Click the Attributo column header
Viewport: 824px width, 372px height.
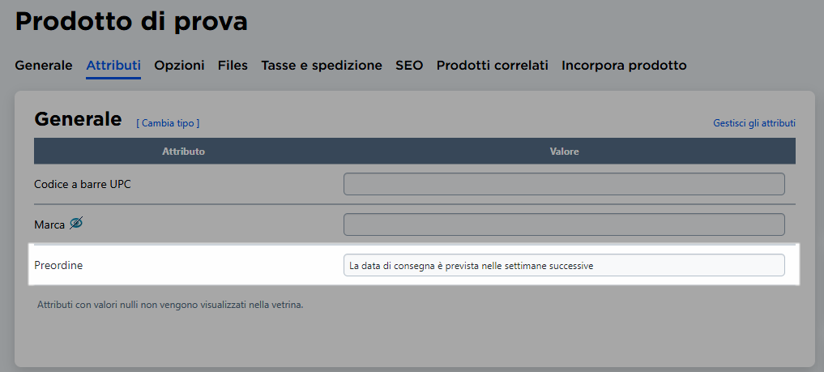(183, 152)
